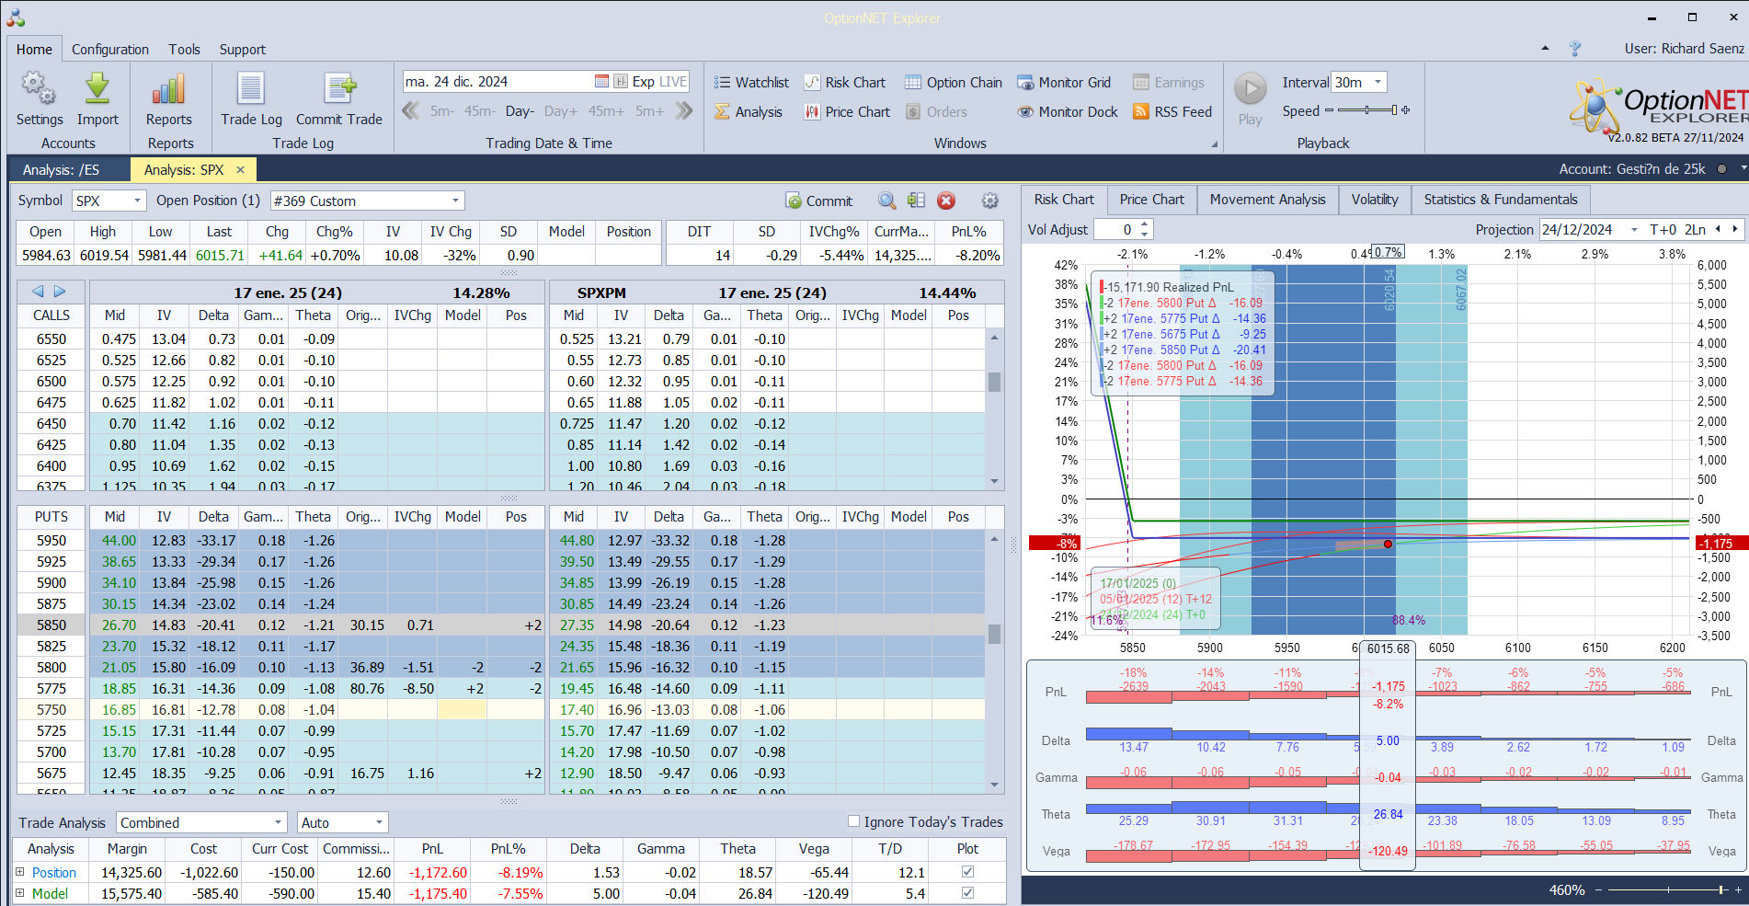Open the Configuration menu tab

point(109,50)
